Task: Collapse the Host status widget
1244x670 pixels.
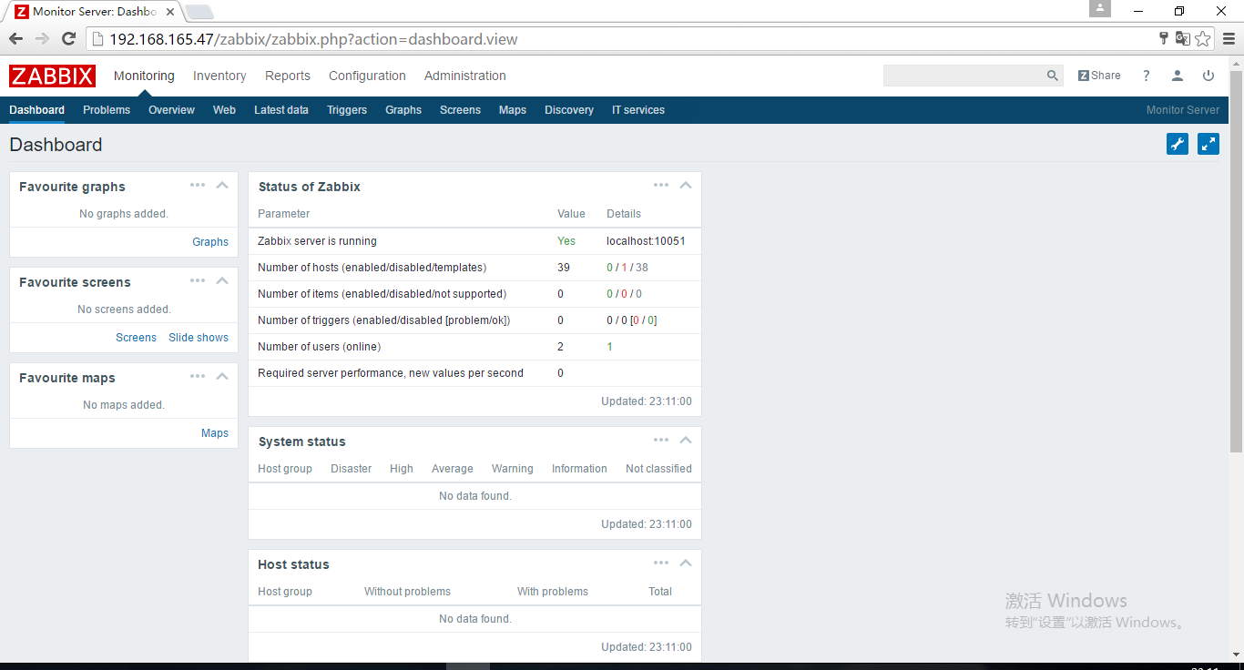Action: pos(686,563)
